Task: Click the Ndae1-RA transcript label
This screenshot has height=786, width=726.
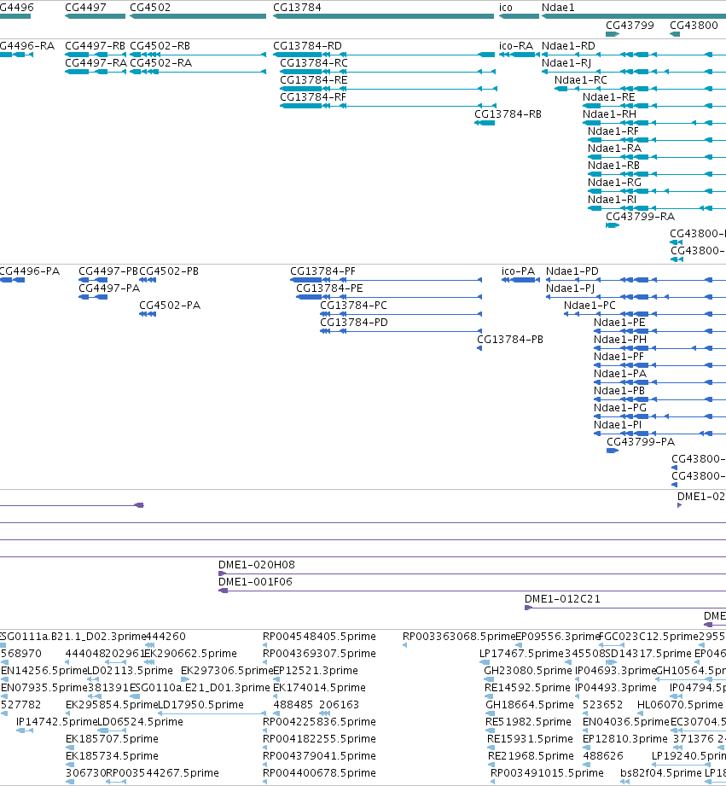Action: click(x=615, y=148)
